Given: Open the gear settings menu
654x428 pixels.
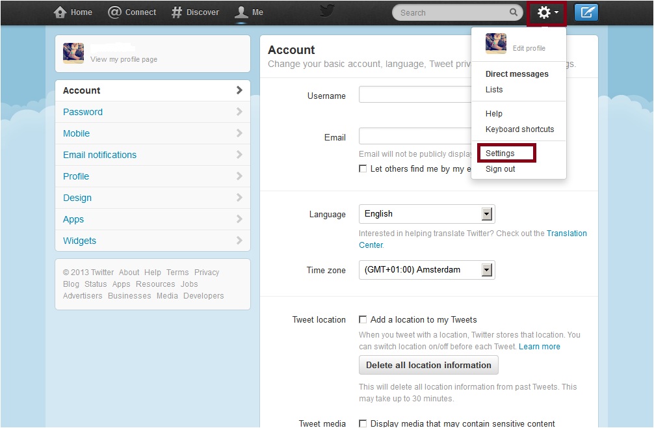Looking at the screenshot, I should pyautogui.click(x=547, y=12).
